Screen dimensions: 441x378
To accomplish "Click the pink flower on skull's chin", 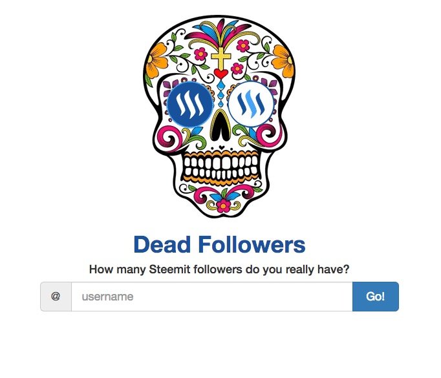I will (223, 205).
